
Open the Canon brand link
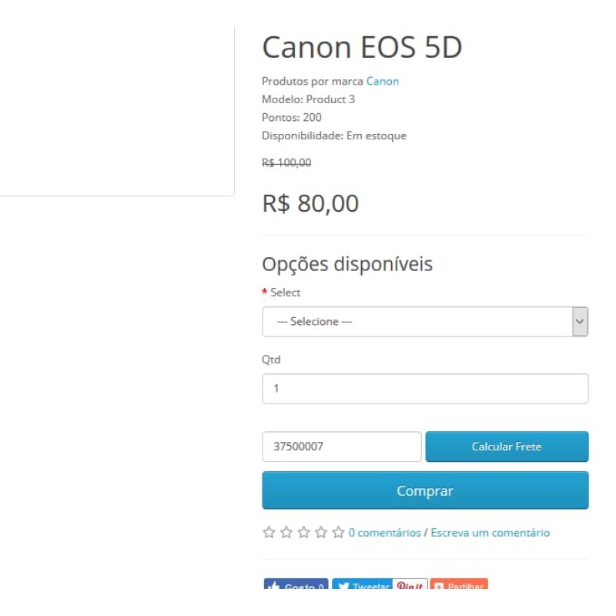coord(383,82)
